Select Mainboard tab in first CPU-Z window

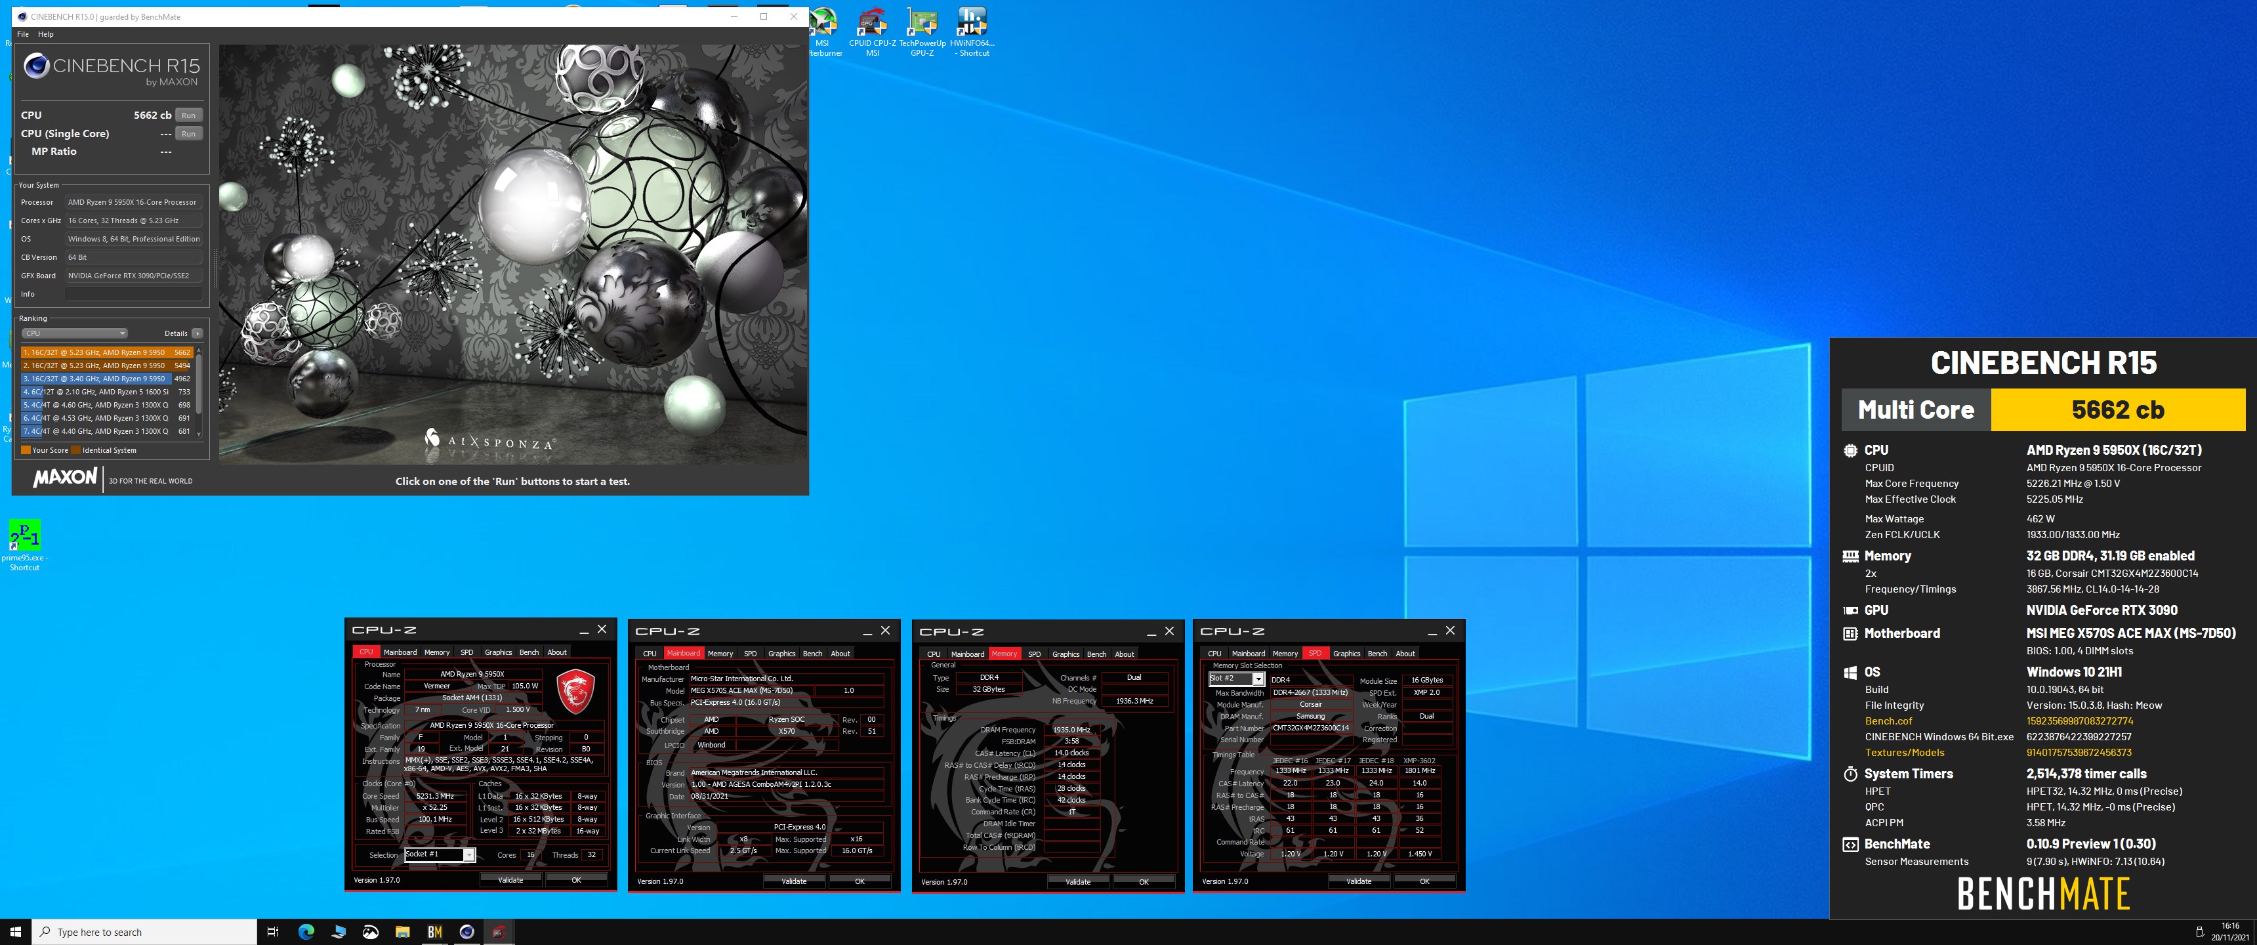click(400, 652)
